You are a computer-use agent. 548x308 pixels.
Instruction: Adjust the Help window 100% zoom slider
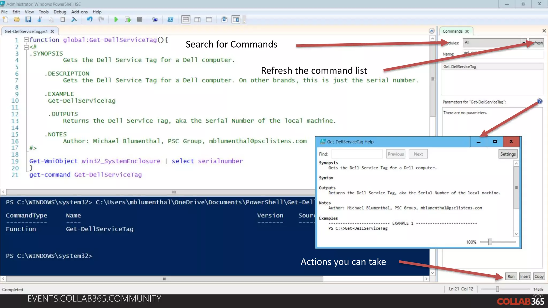[x=490, y=242]
